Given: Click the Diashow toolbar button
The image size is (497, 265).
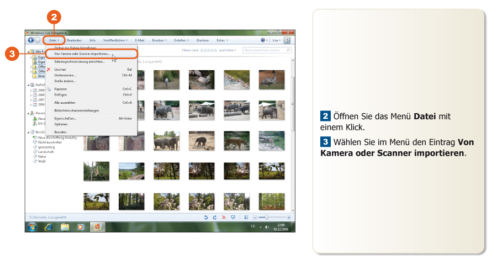Looking at the screenshot, I should (203, 40).
